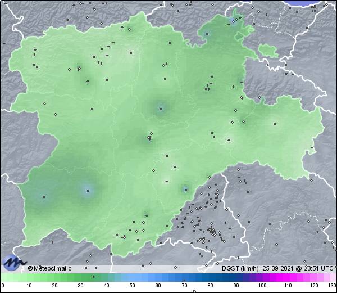Click scale value 60 on legend

point(158,286)
